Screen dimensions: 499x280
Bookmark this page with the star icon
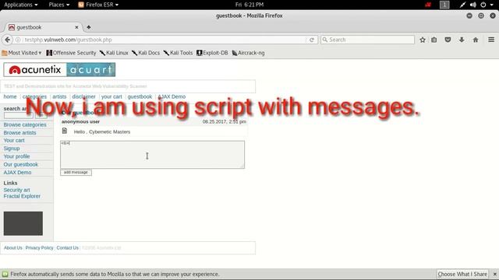point(423,40)
